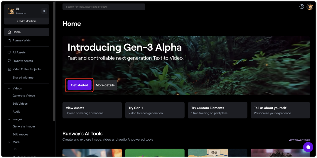The height and width of the screenshot is (158, 317).
Task: Open the AI tool thumbnail with 微信 label
Action: 217,153
